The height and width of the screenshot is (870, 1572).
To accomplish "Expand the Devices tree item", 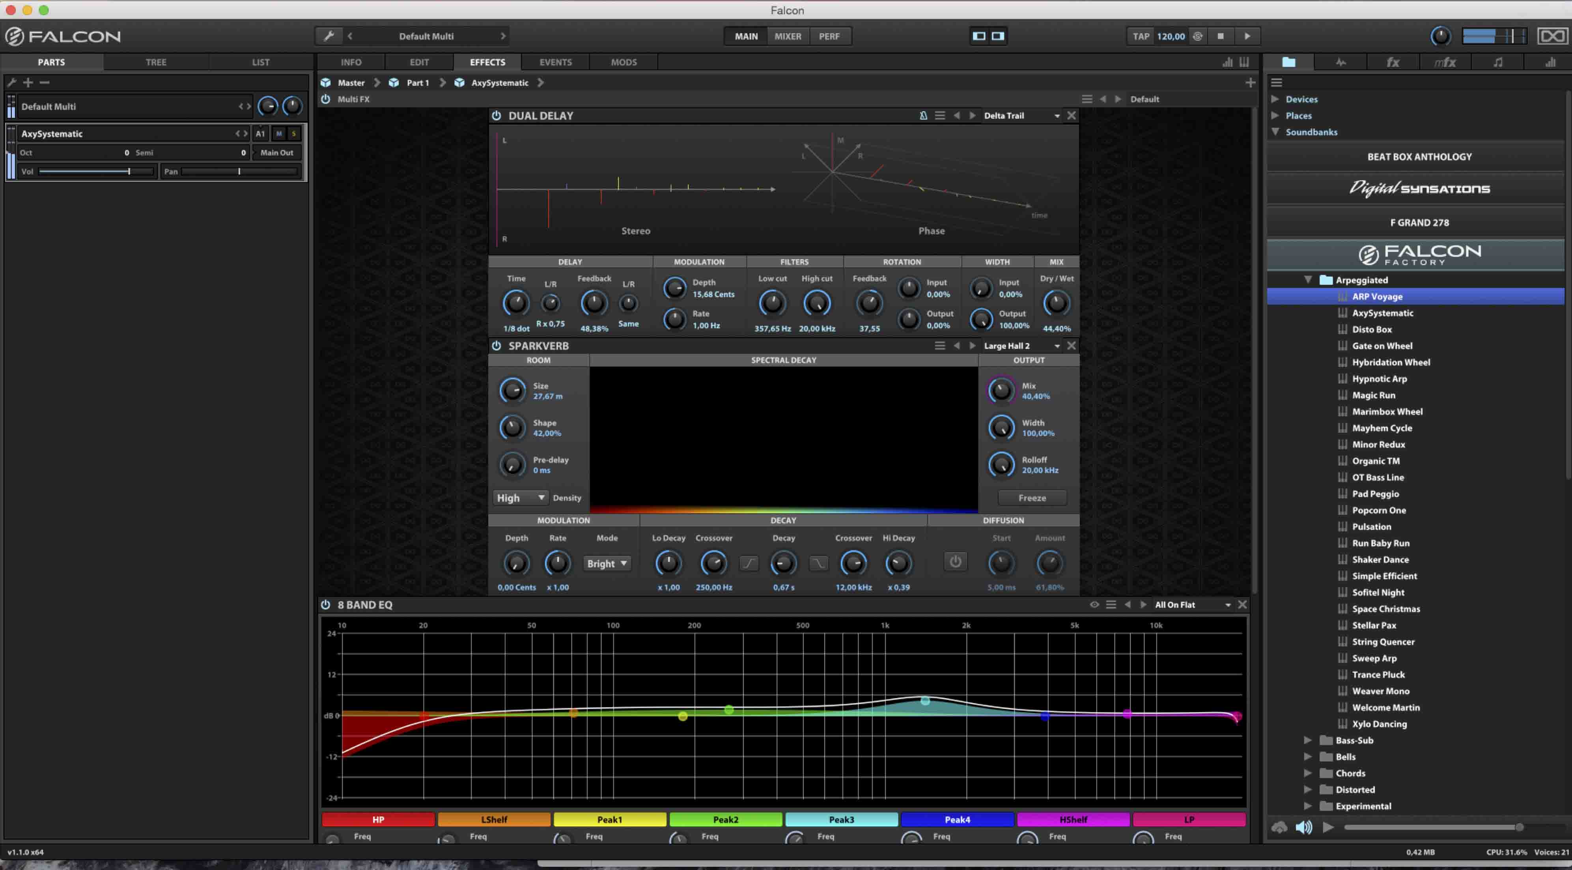I will point(1275,99).
